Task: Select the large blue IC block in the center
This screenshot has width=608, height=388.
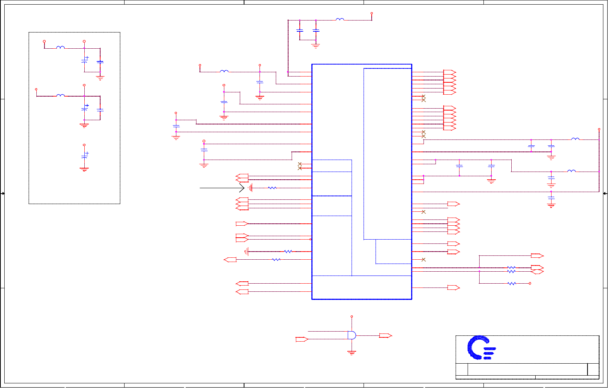Action: point(362,182)
